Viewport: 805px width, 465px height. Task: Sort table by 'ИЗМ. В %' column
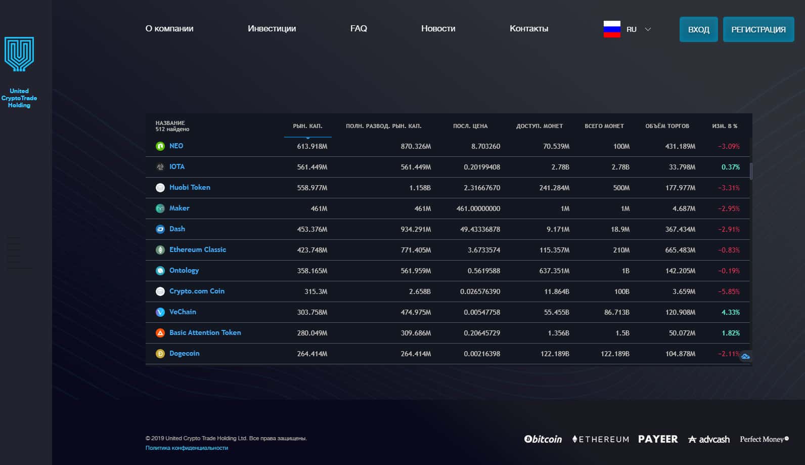tap(725, 126)
